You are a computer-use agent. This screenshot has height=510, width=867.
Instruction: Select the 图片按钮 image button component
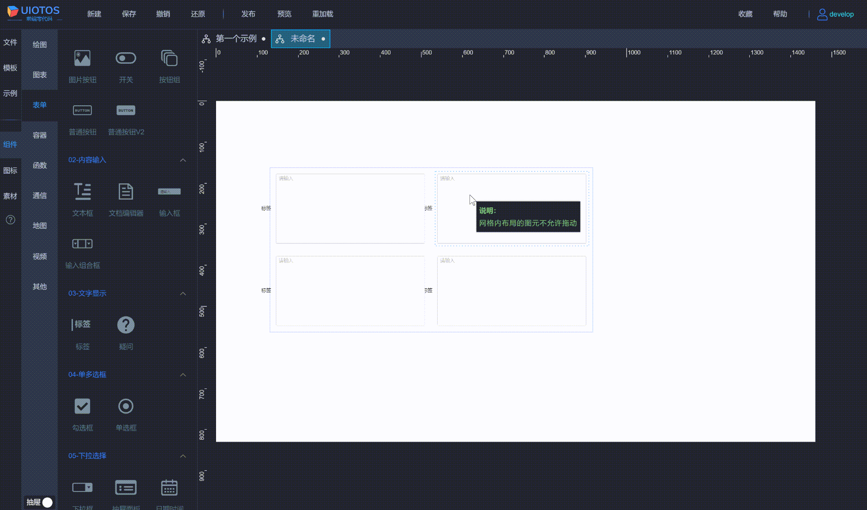tap(82, 59)
